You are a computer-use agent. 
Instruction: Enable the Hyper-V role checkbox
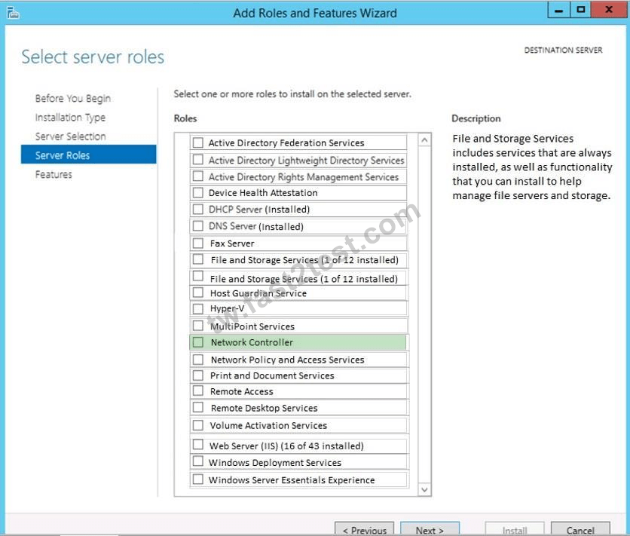[198, 308]
